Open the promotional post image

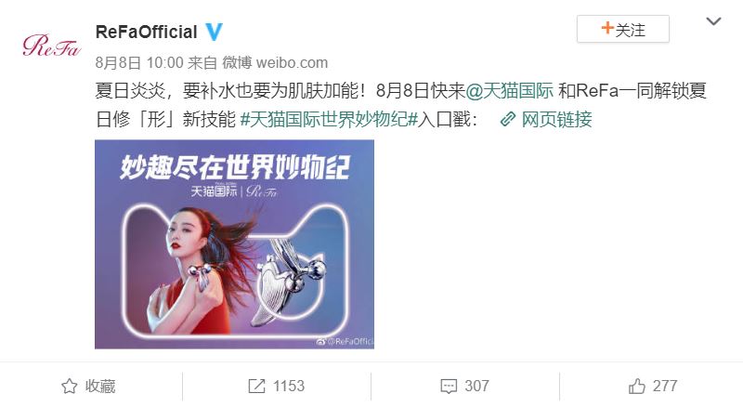coord(235,244)
